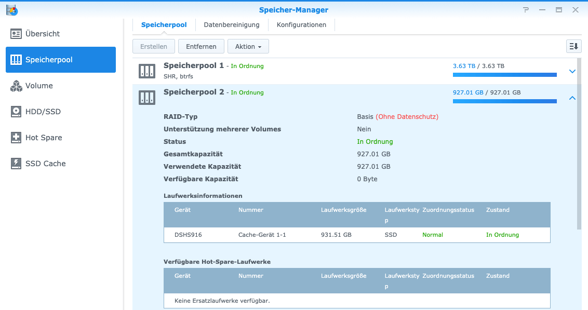Screen dimensions: 588x310
Task: Open the help question mark icon
Action: pos(526,10)
